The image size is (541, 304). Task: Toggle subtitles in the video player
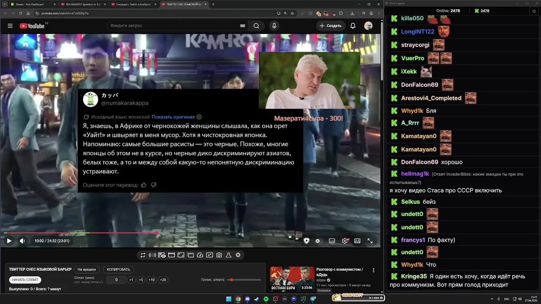tap(332, 241)
